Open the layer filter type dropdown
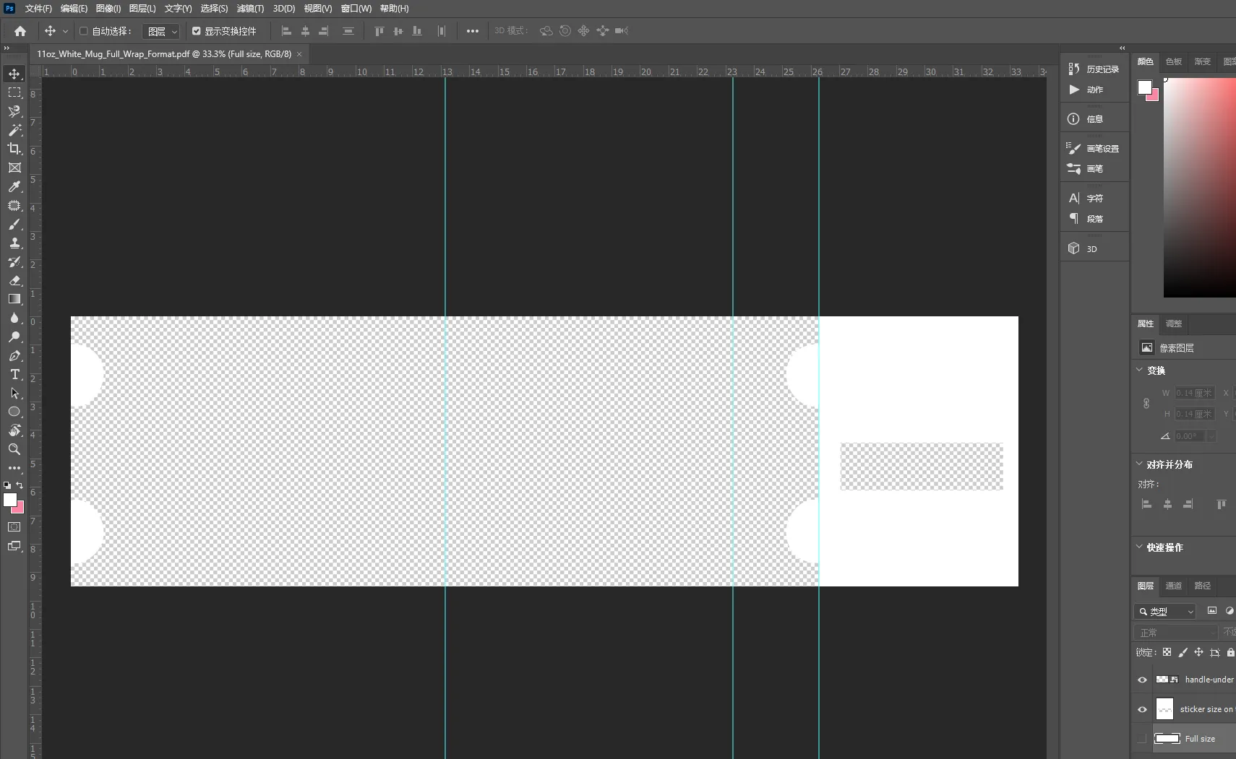The image size is (1236, 759). pos(1165,611)
